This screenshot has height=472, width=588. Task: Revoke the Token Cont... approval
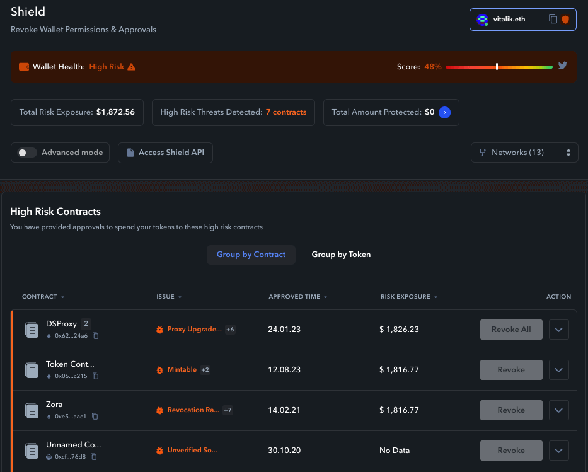pyautogui.click(x=511, y=370)
